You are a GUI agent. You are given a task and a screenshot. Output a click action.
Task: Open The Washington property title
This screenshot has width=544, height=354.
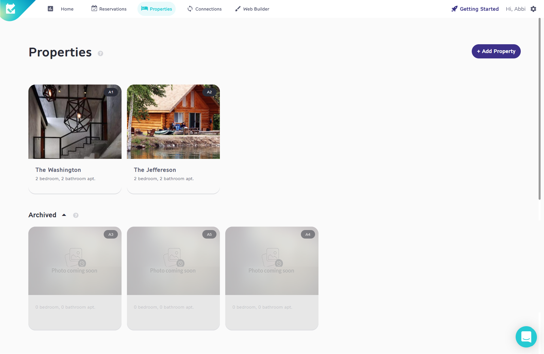pyautogui.click(x=58, y=170)
